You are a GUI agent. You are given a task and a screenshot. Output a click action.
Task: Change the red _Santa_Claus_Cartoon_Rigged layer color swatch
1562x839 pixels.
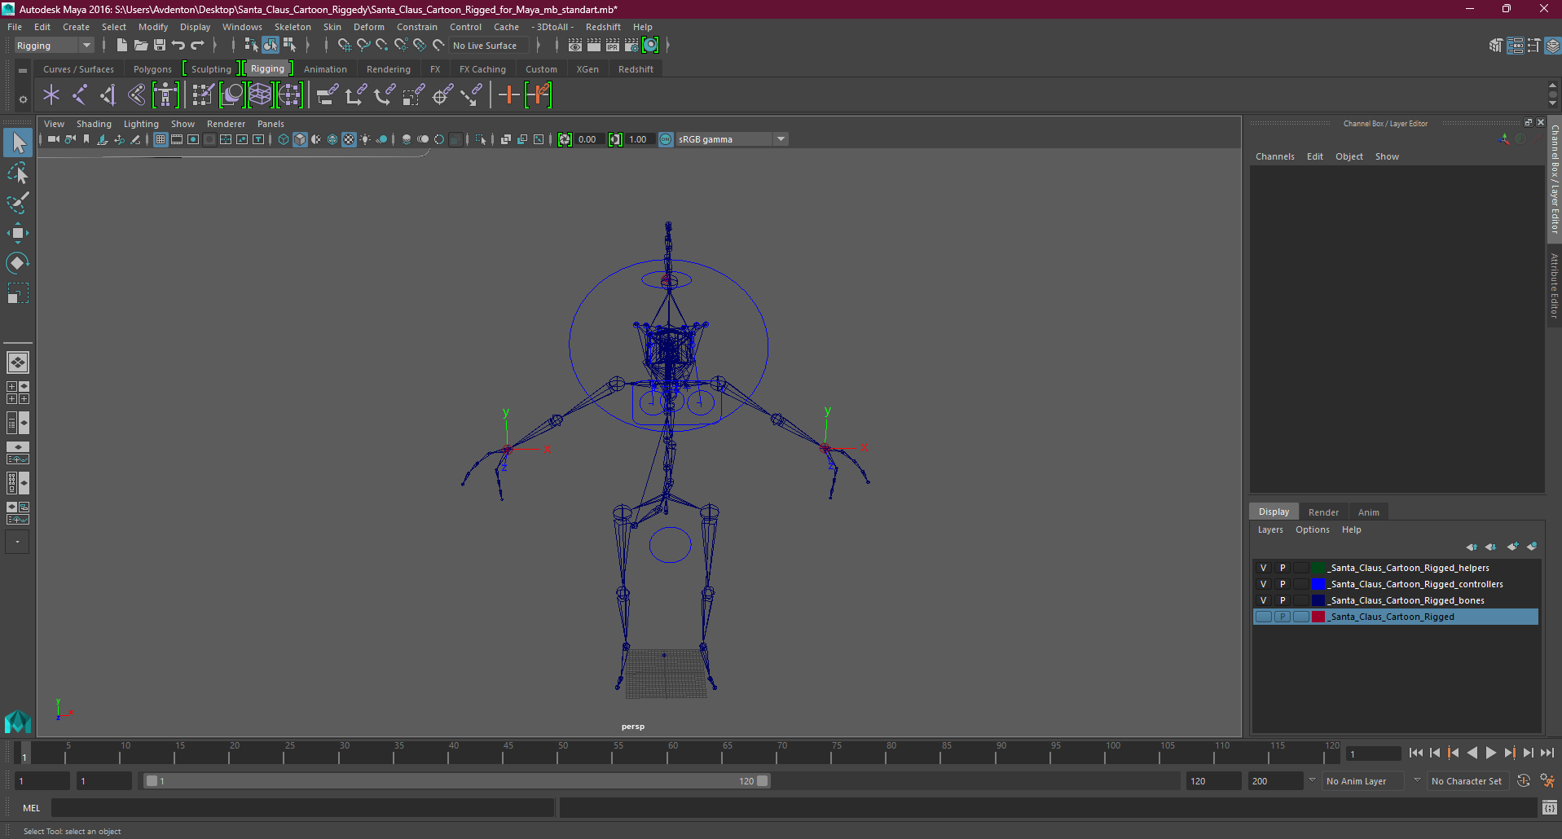pyautogui.click(x=1318, y=617)
